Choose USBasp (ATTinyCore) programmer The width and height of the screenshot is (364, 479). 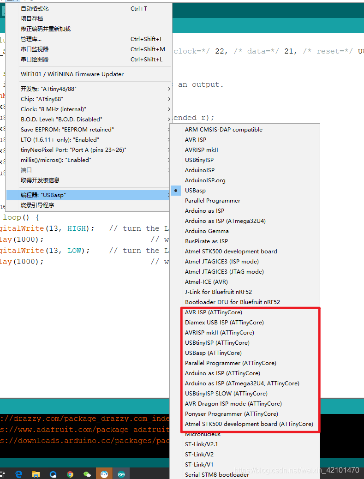point(245,353)
